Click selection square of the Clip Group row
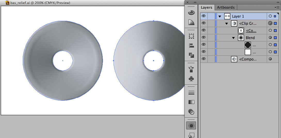The image size is (281, 138). (x=275, y=23)
